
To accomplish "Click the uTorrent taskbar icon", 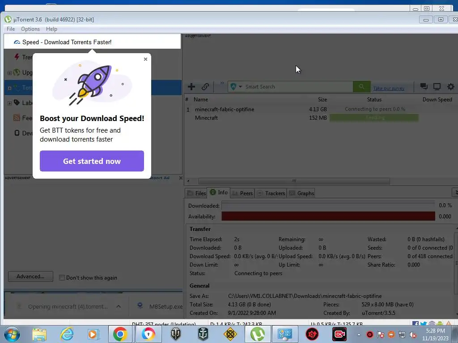I will 257,334.
